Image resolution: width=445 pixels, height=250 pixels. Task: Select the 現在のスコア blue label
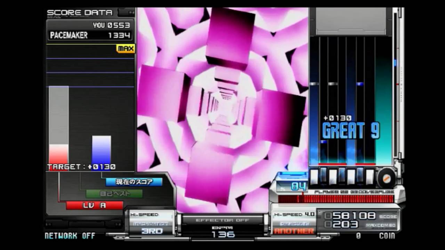pos(134,182)
